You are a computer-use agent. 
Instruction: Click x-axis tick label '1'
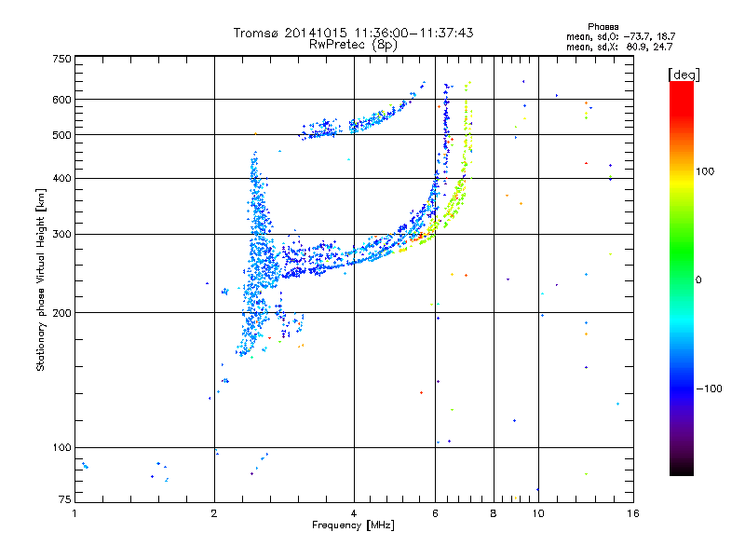tap(74, 514)
